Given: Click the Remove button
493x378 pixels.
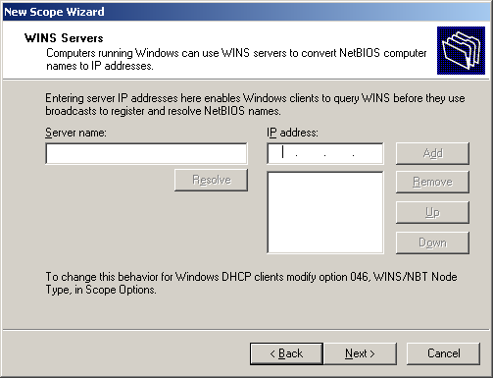Looking at the screenshot, I should click(432, 182).
